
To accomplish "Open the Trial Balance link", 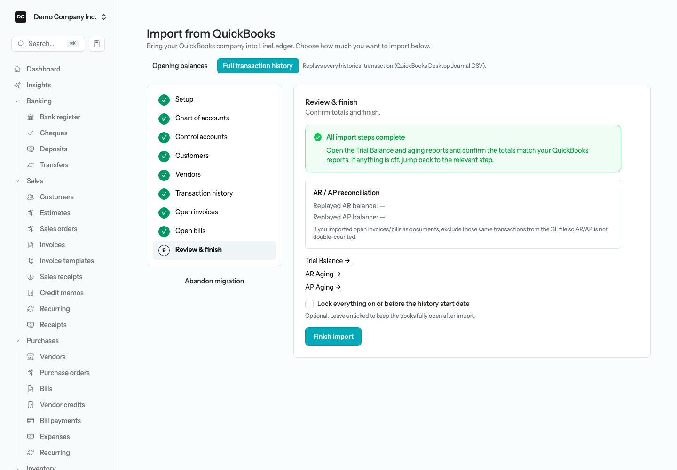I will [328, 261].
